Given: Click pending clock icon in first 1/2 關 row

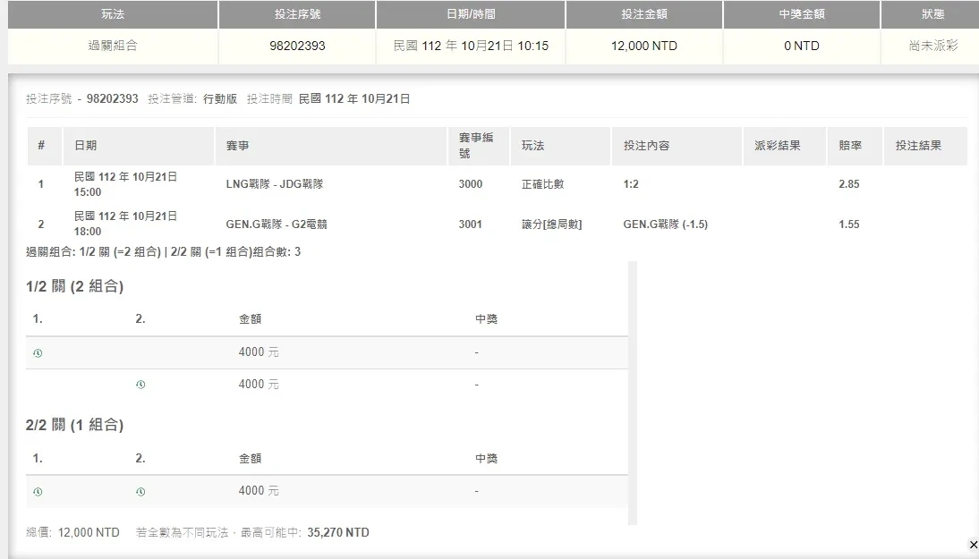Looking at the screenshot, I should tap(38, 353).
